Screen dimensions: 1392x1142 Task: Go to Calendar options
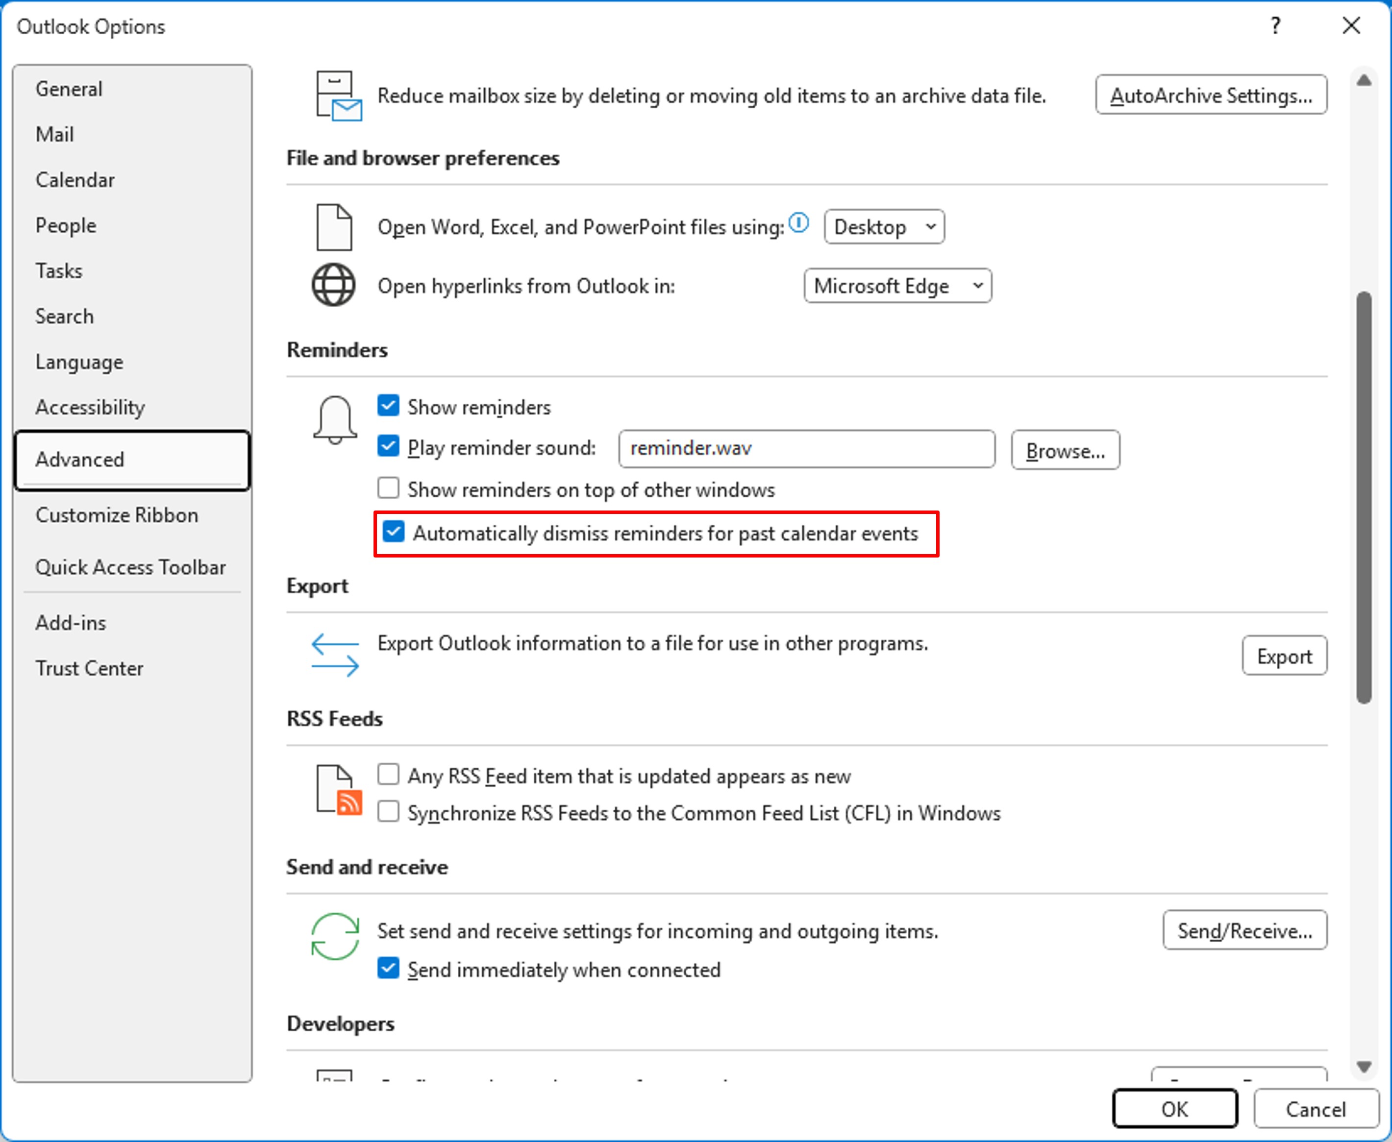pyautogui.click(x=132, y=180)
